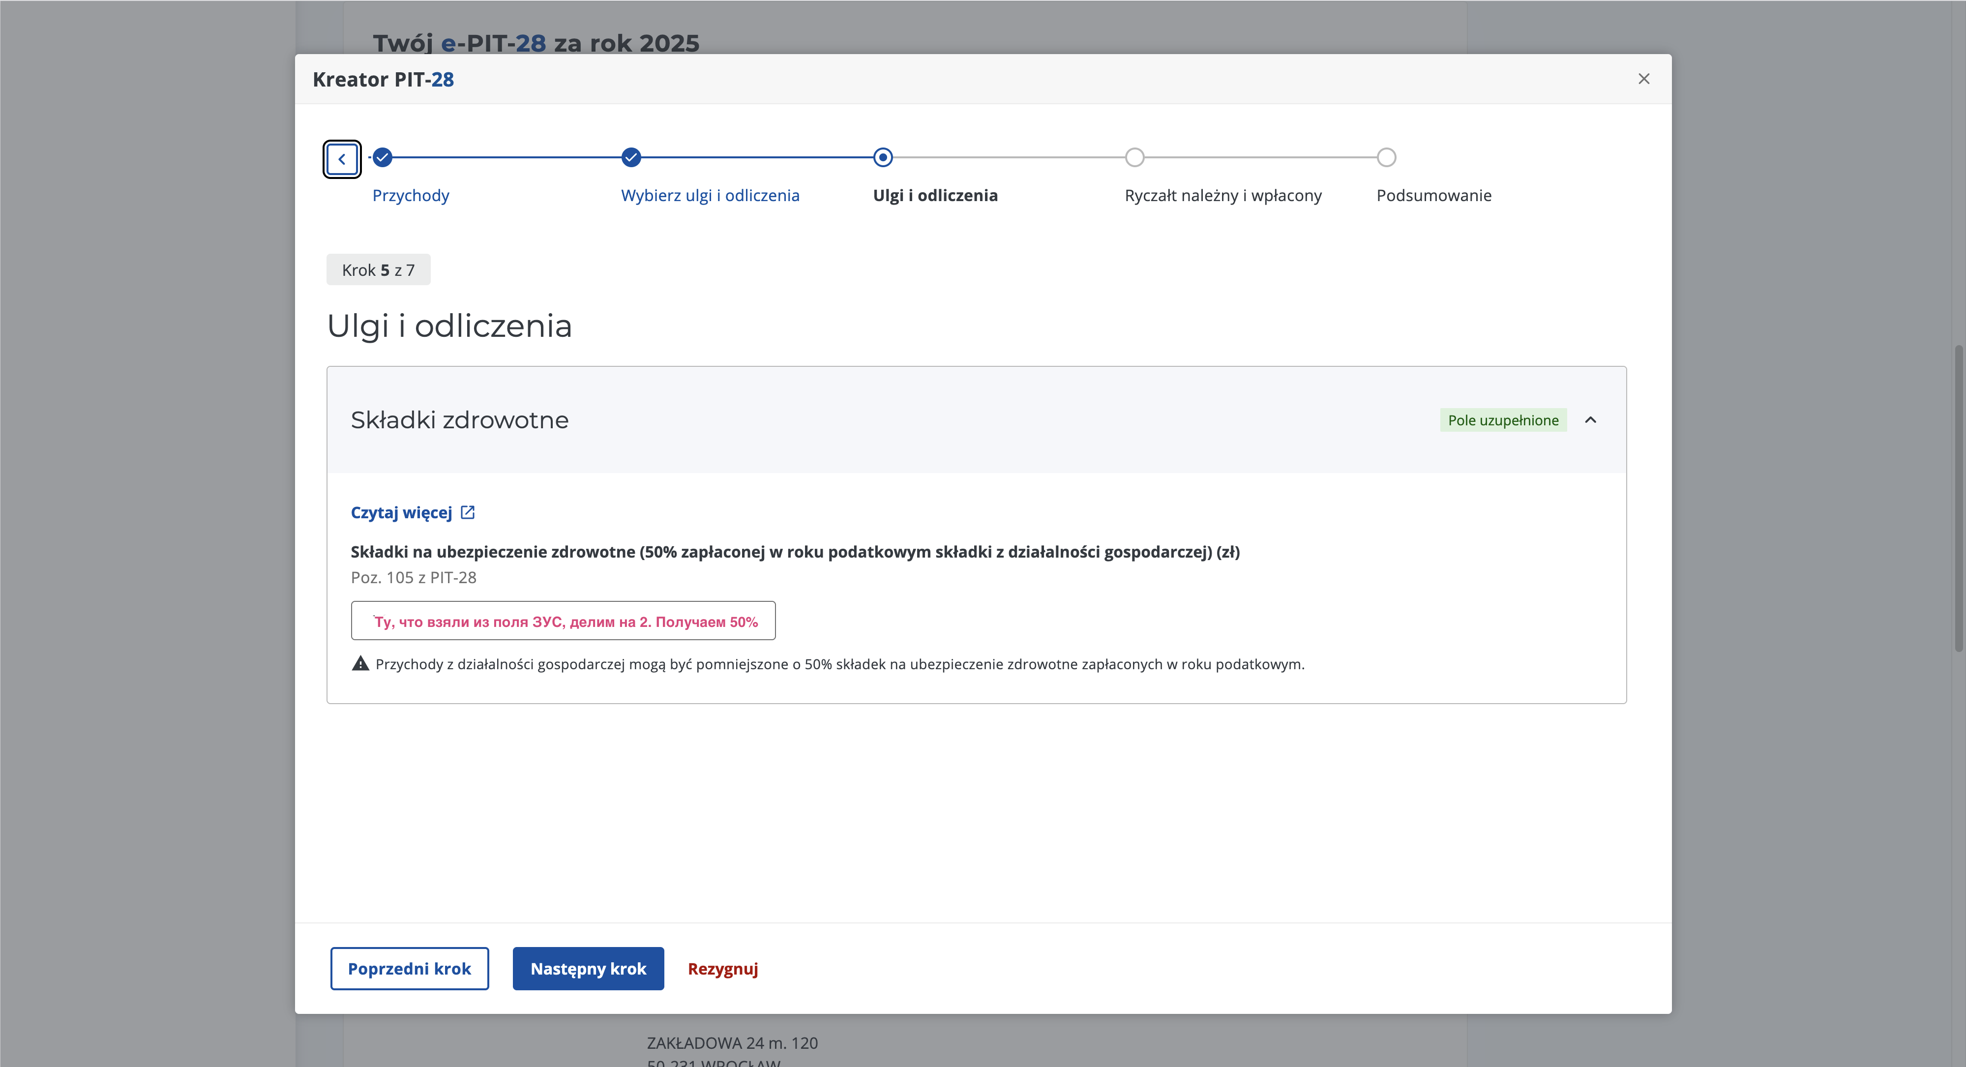The height and width of the screenshot is (1067, 1966).
Task: Click external link icon next to Czytaj więcej
Action: 468,512
